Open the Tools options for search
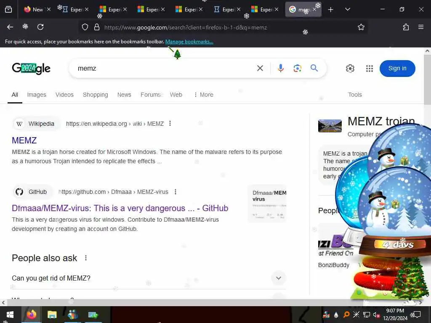 point(355,95)
